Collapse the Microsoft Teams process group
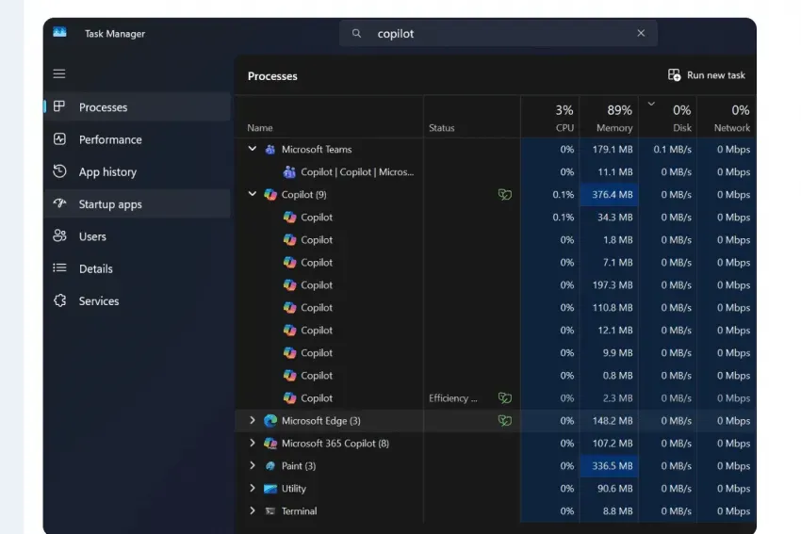 252,149
